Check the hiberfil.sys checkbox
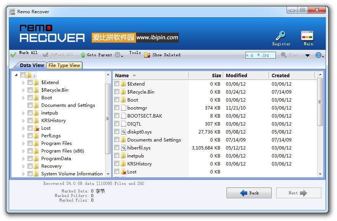 coord(117,148)
